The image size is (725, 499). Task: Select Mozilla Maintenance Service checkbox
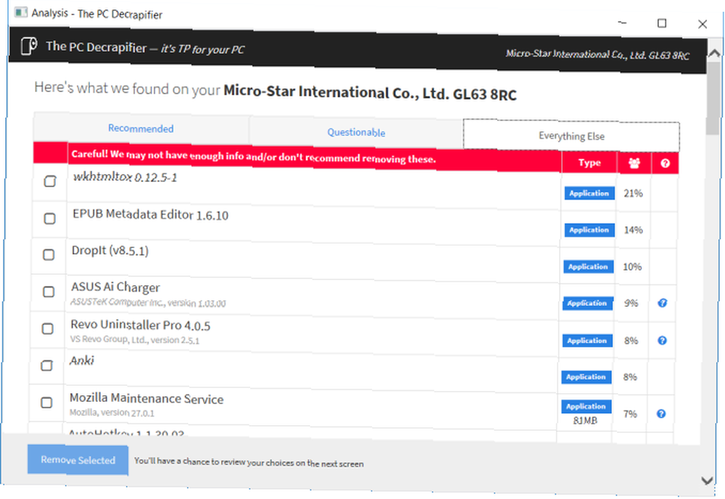click(x=46, y=403)
